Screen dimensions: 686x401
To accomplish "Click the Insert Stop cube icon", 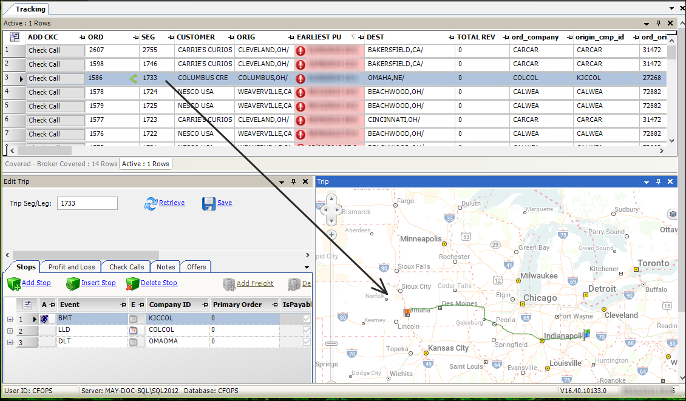I will [73, 284].
